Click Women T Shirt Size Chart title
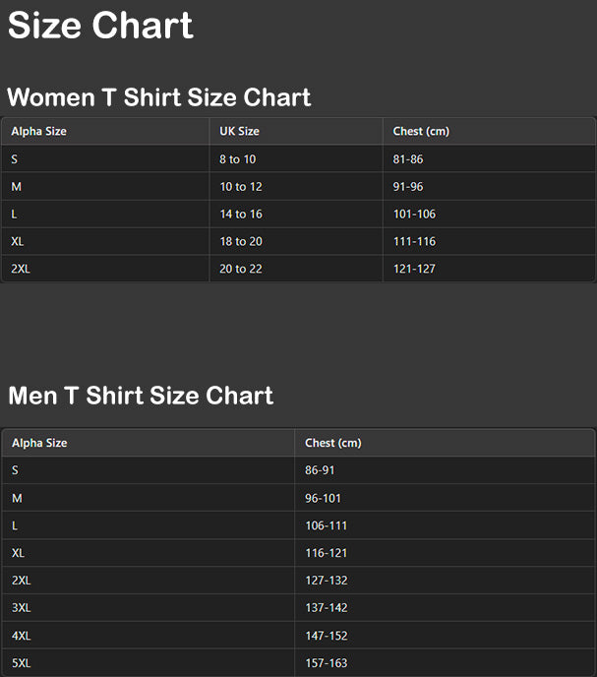Screen dimensions: 597x677 (159, 97)
